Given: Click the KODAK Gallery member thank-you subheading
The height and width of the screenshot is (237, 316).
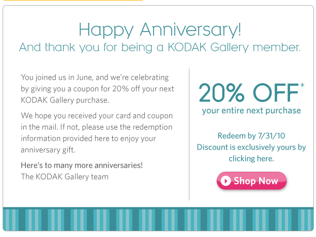Looking at the screenshot, I should (x=160, y=48).
